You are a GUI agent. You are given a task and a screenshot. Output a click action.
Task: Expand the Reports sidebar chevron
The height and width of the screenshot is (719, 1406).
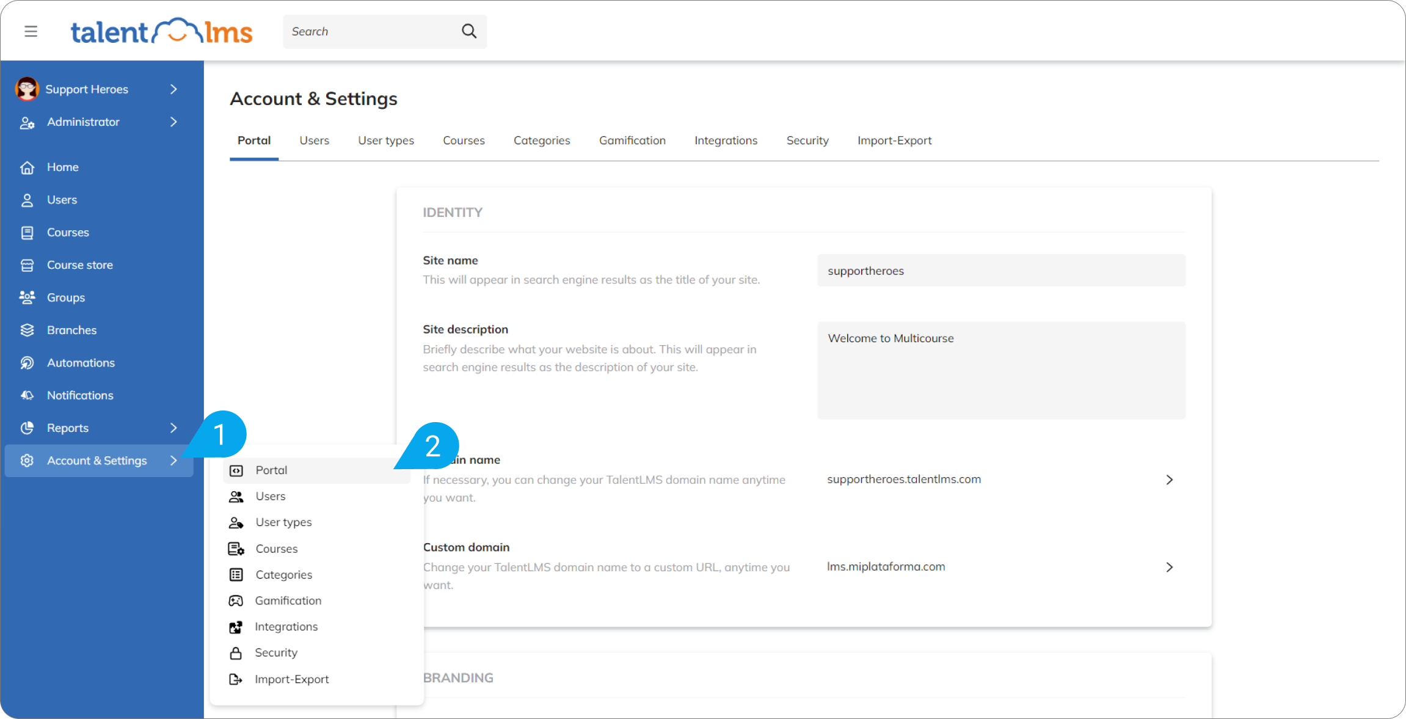(173, 428)
